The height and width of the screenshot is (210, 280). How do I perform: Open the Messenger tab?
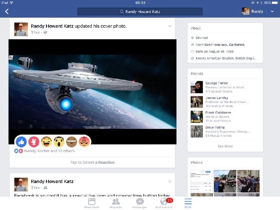(x=140, y=203)
